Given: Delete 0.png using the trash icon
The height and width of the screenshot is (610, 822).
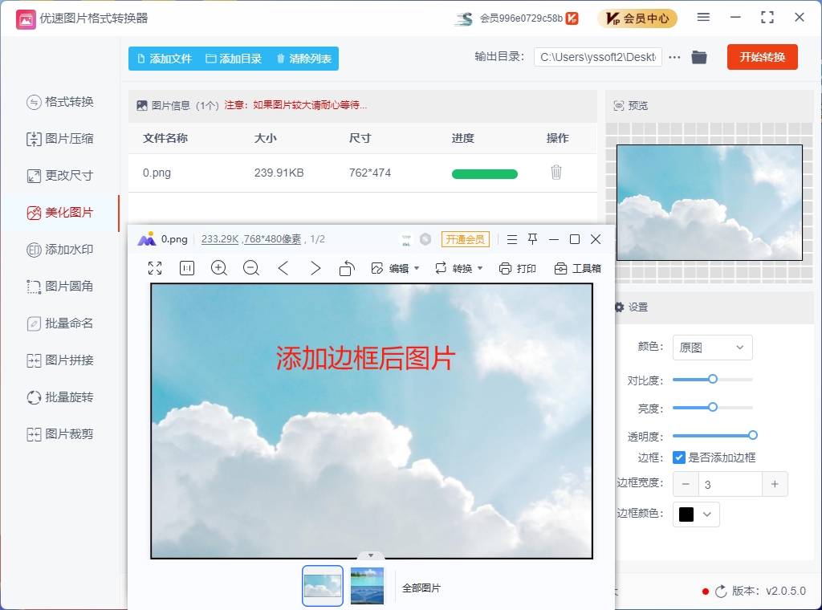Looking at the screenshot, I should tap(556, 172).
